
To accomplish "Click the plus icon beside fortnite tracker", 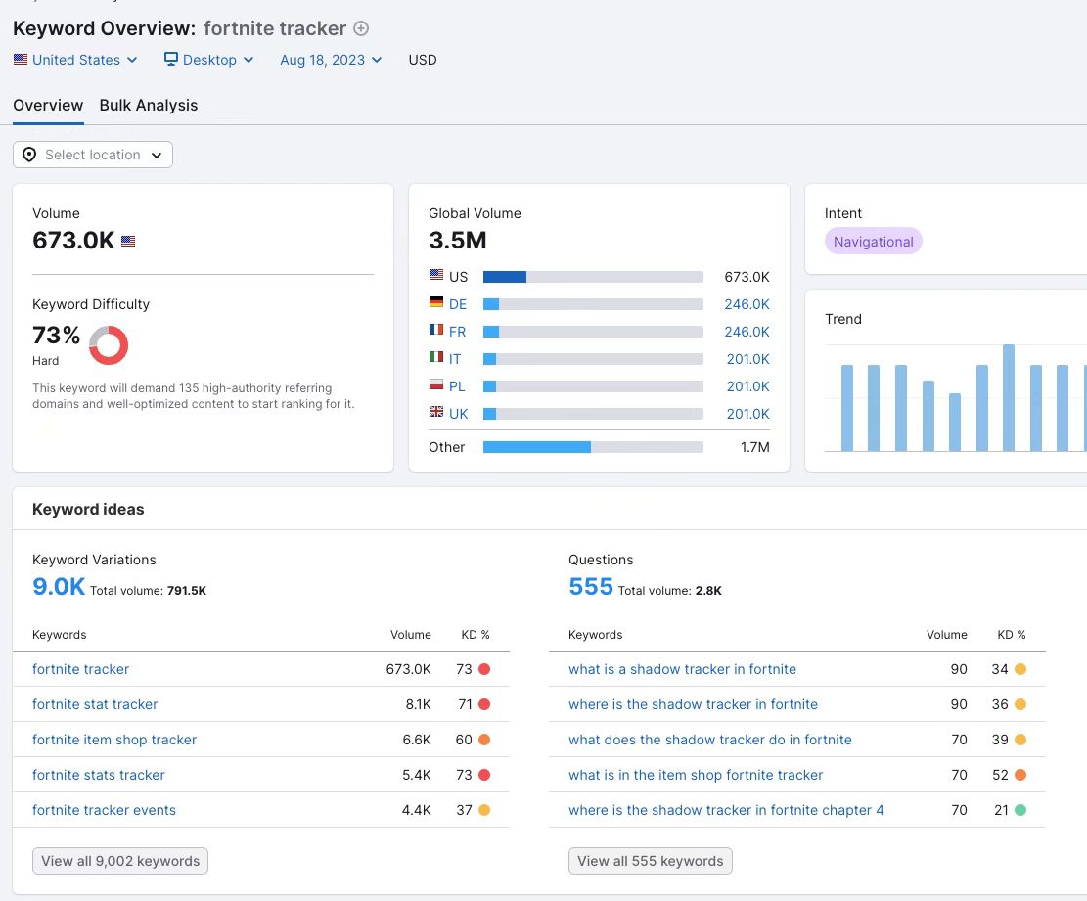I will click(360, 28).
